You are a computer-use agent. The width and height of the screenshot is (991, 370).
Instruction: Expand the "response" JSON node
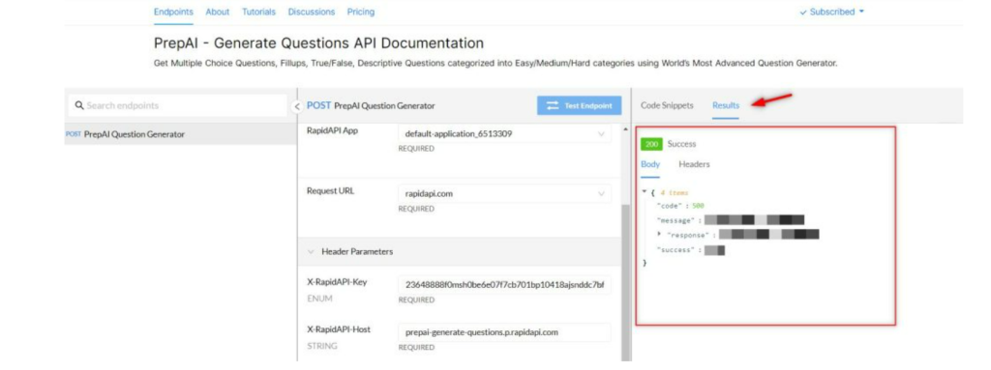(659, 234)
